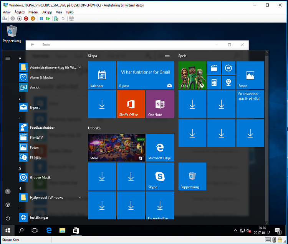Open the Media menu
This screenshot has width=288, height=244.
pos(33,12)
